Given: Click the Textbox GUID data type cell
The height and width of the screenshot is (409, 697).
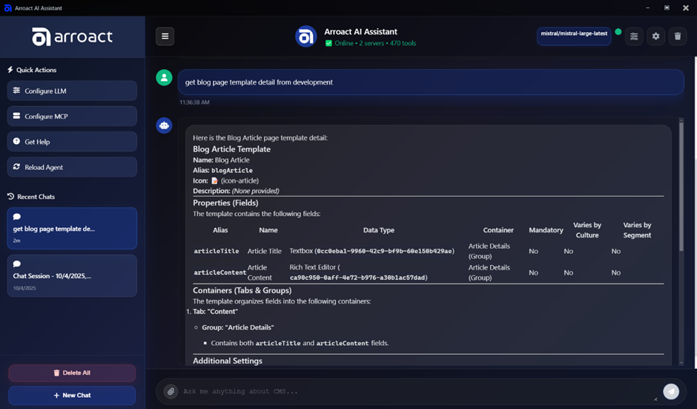Looking at the screenshot, I should [x=372, y=251].
